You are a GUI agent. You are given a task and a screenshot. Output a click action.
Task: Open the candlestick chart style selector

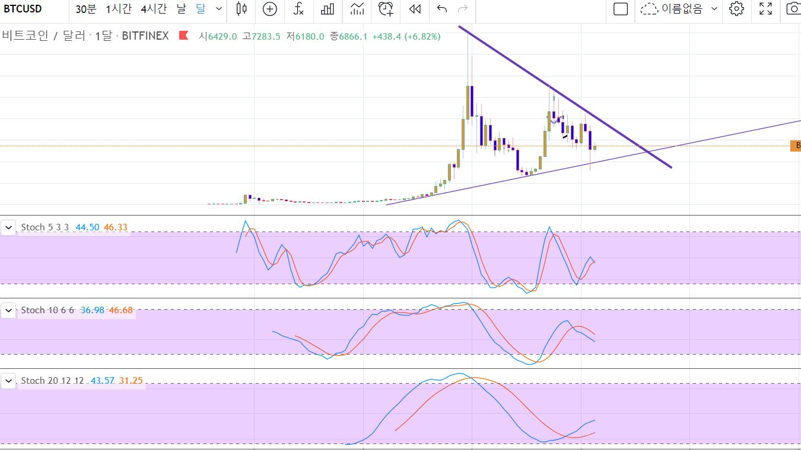241,9
